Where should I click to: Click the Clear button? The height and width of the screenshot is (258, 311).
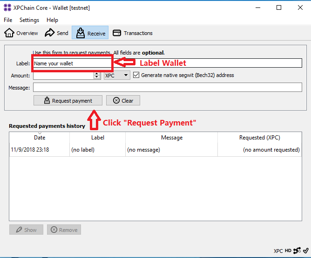point(123,101)
